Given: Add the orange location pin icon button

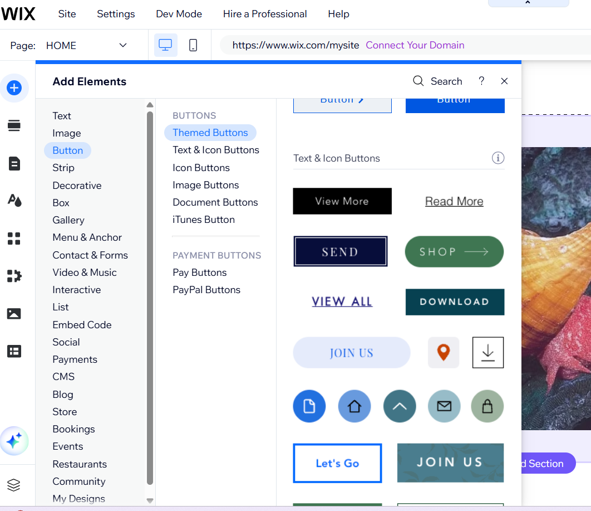Looking at the screenshot, I should pyautogui.click(x=443, y=353).
